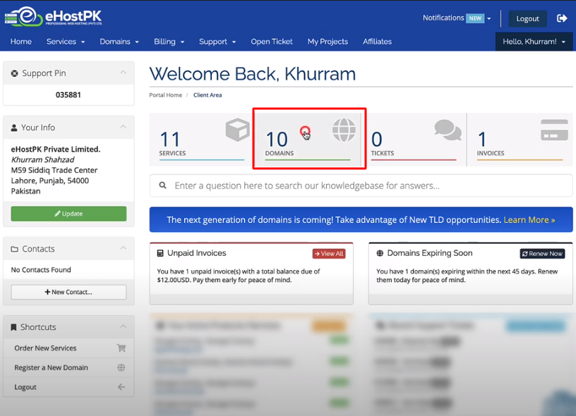Collapse the Your Info panel
Viewport: 576px width, 416px height.
pos(123,127)
